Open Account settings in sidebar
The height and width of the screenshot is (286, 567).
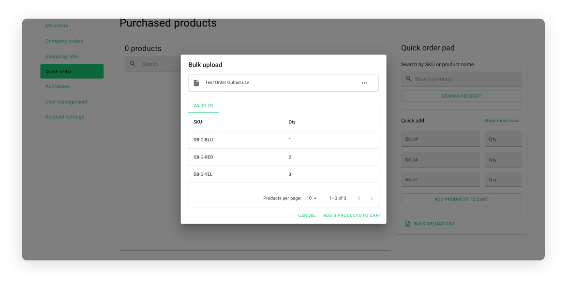[65, 117]
